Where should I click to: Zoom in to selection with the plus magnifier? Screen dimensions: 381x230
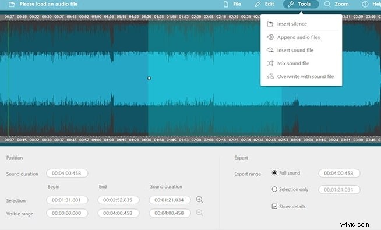[x=199, y=200]
